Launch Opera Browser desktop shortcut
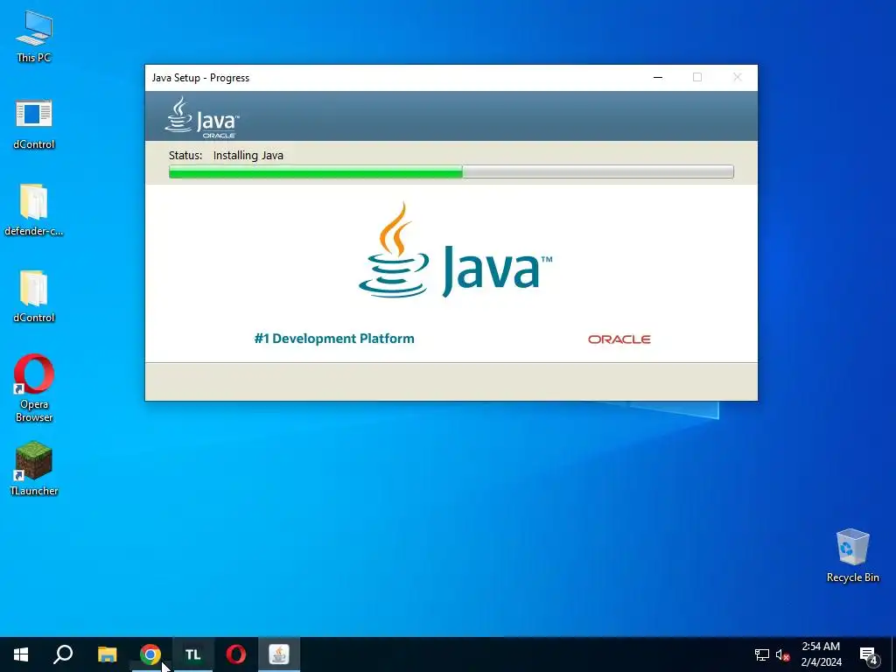The width and height of the screenshot is (896, 672). click(34, 388)
